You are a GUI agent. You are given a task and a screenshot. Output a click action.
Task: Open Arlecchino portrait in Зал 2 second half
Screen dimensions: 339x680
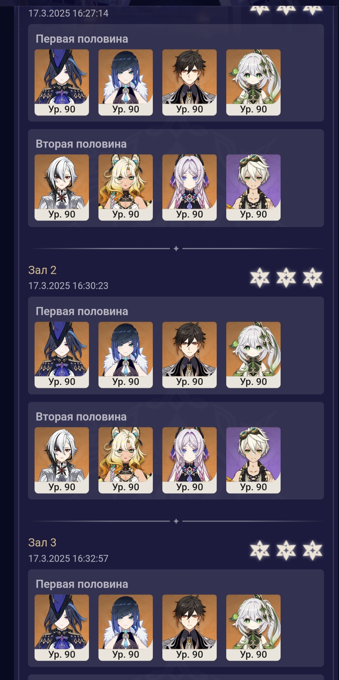click(62, 460)
